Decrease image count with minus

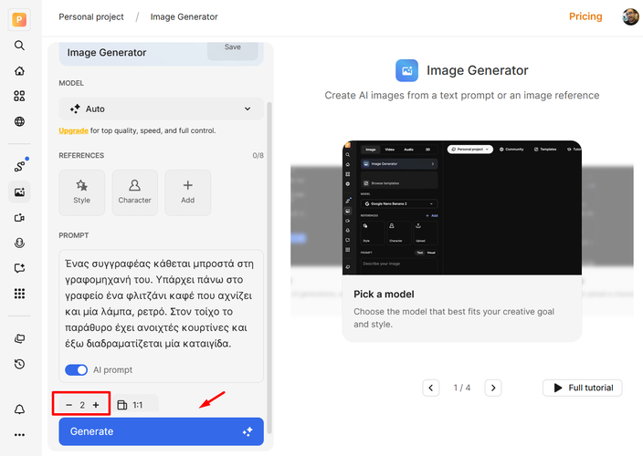click(69, 405)
